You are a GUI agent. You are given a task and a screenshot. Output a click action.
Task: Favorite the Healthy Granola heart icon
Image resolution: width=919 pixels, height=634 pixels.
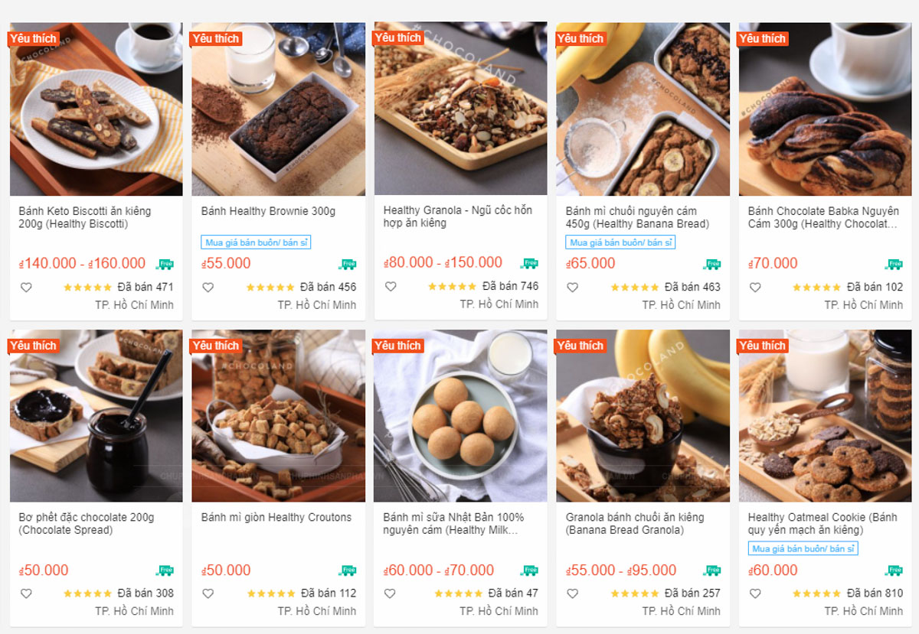[x=391, y=287]
